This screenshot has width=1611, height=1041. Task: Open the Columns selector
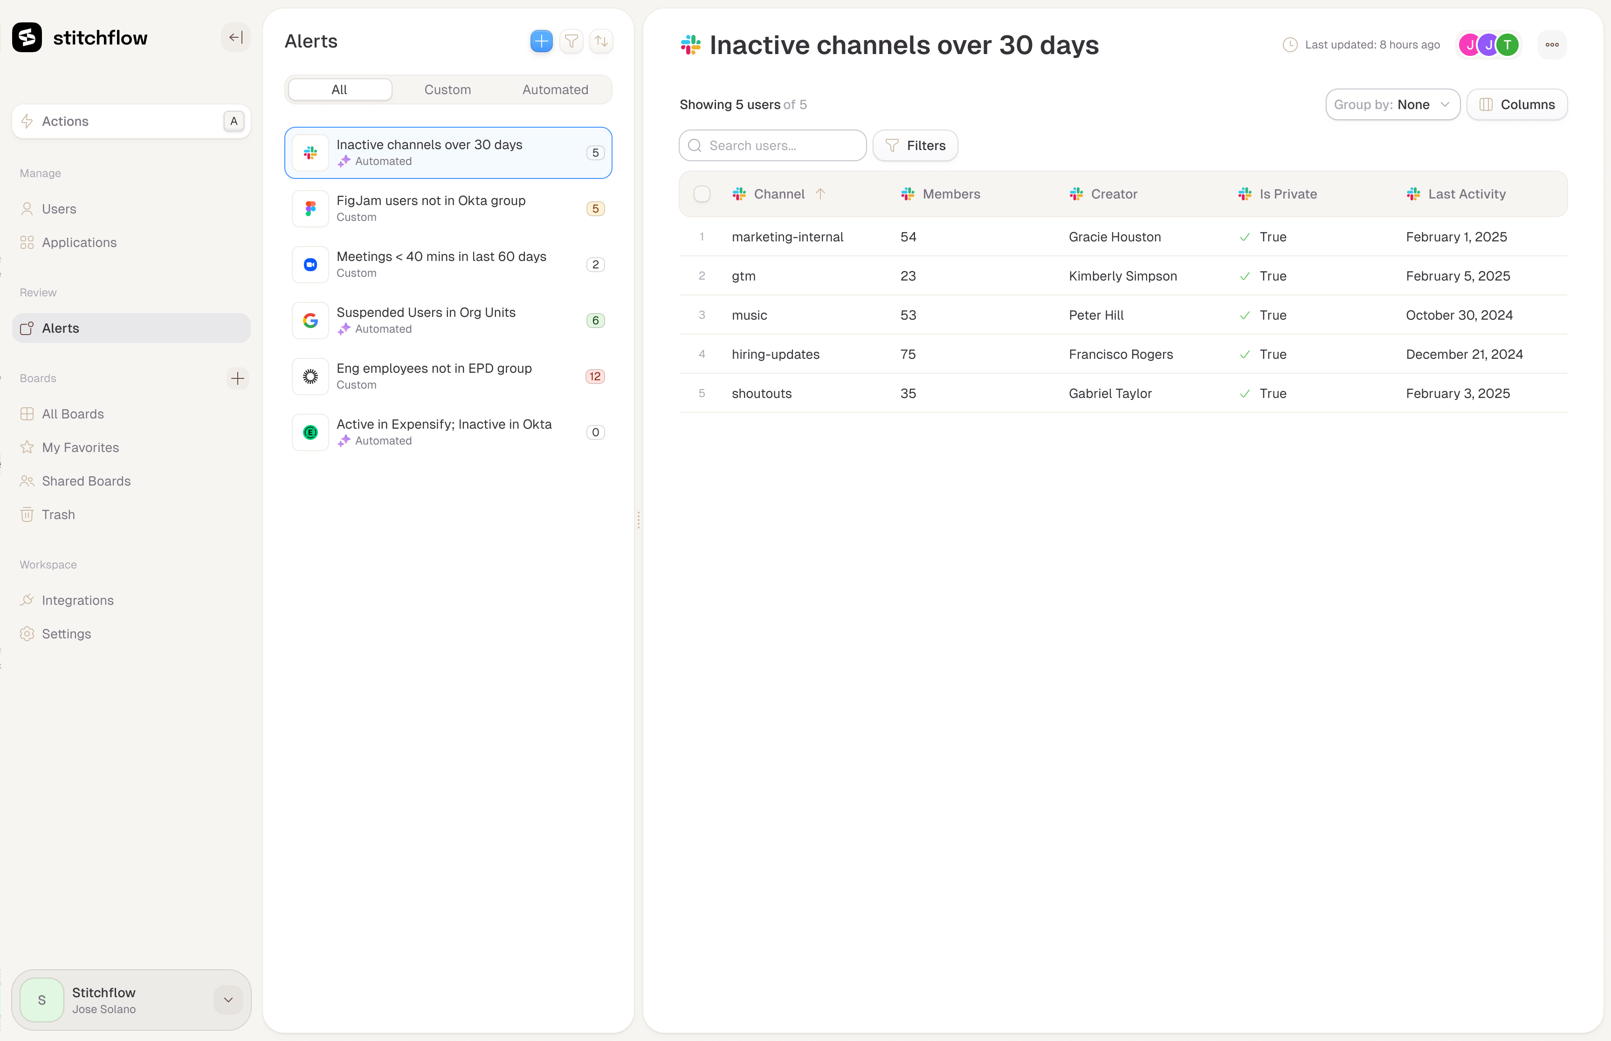tap(1516, 105)
